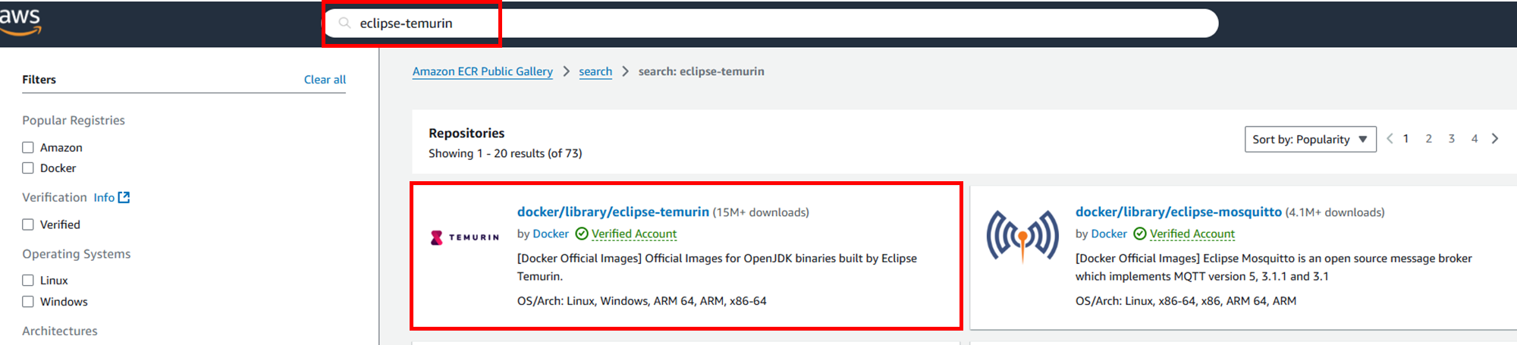Click the Temurin logo thumbnail

(465, 237)
